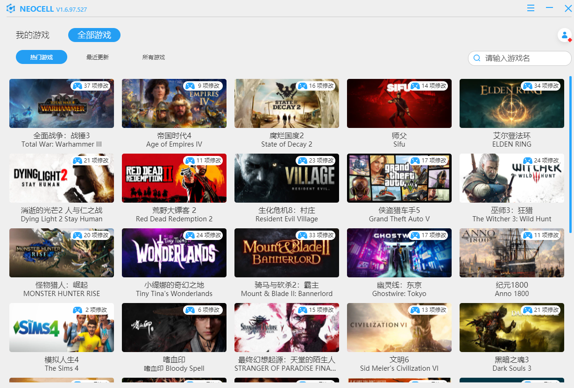Image resolution: width=574 pixels, height=388 pixels.
Task: Switch to the 所有游戏 filter
Action: click(x=154, y=57)
